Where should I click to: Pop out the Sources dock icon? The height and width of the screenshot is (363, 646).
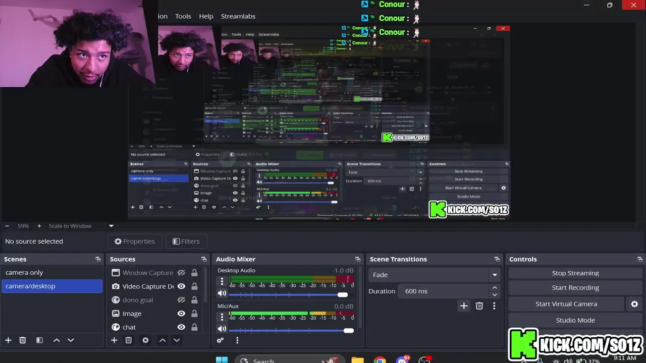tap(204, 259)
